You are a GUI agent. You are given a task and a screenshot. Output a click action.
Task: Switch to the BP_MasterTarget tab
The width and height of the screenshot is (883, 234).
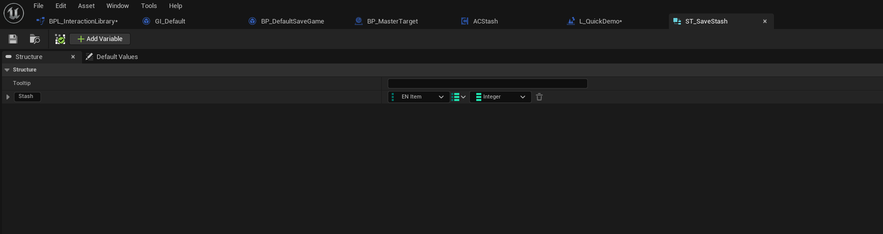click(x=392, y=21)
